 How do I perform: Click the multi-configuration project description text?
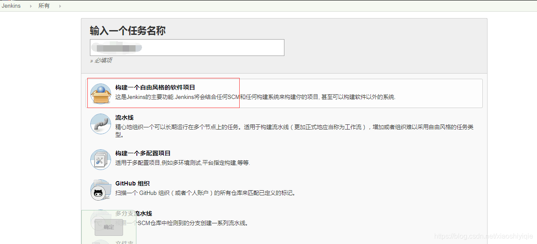point(182,163)
